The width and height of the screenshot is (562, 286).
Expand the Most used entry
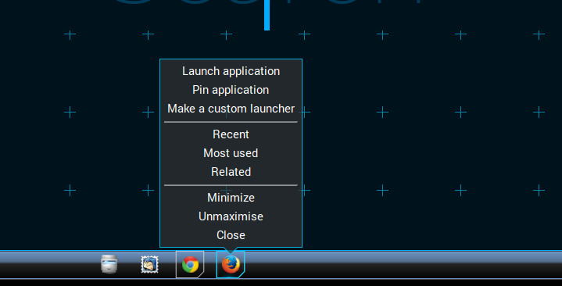point(231,153)
